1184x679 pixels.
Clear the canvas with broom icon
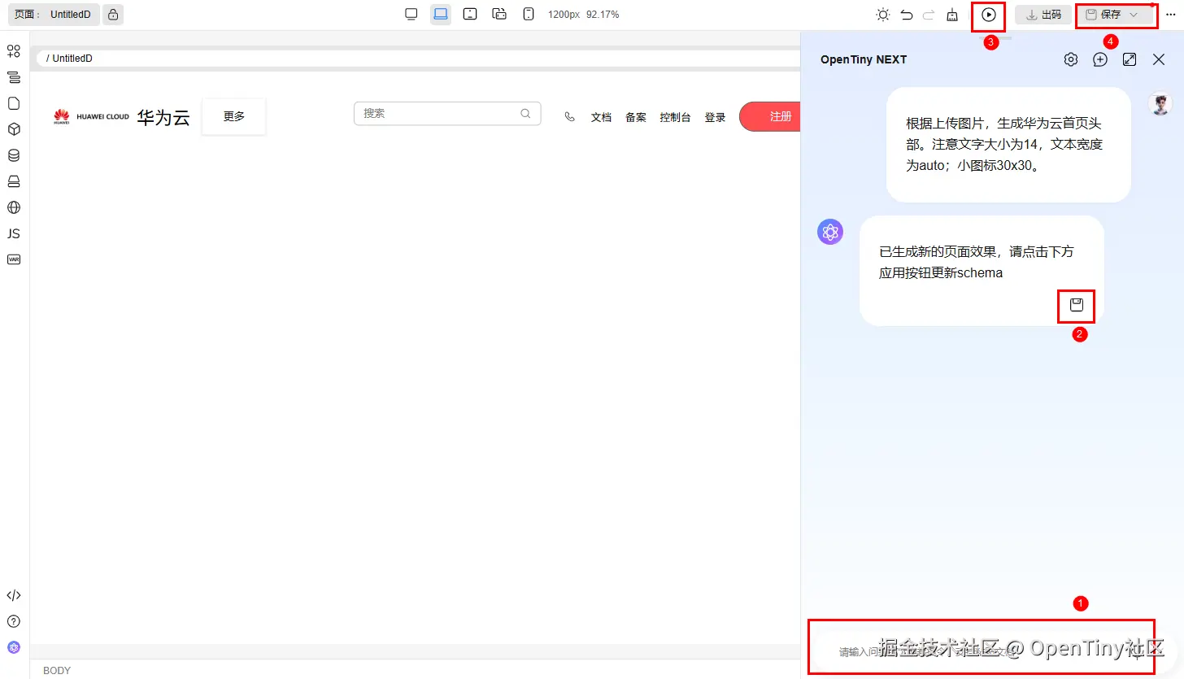pyautogui.click(x=952, y=15)
